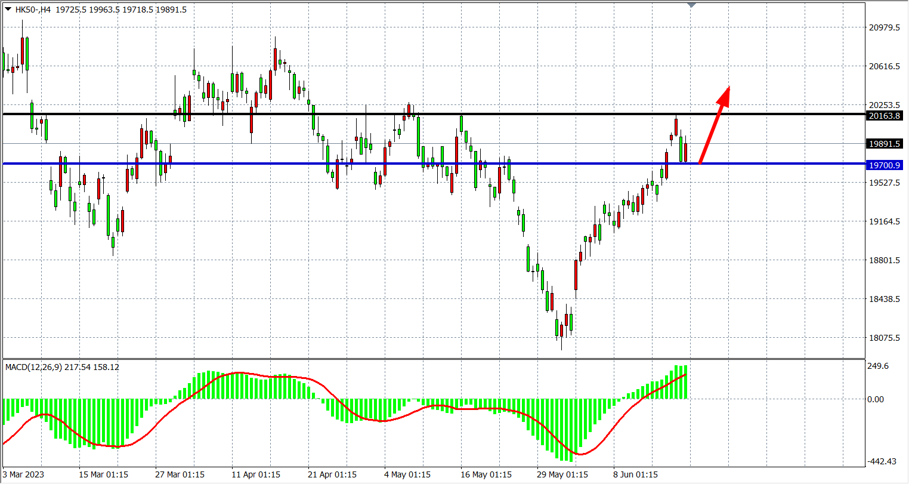The height and width of the screenshot is (484, 909).
Task: Click the 29 May 01:15 date label
Action: click(562, 474)
